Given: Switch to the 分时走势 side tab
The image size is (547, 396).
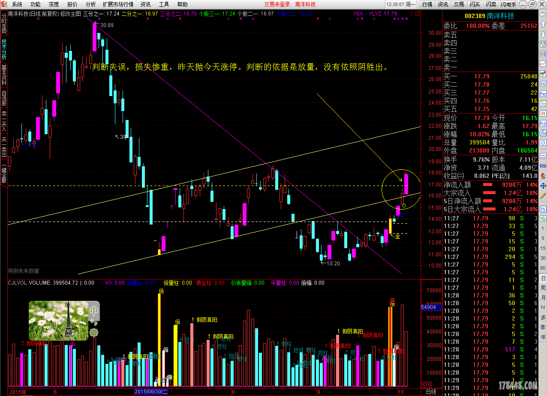Looking at the screenshot, I should click(4, 23).
